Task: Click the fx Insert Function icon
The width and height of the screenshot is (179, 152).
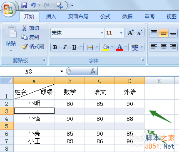Action: click(93, 71)
